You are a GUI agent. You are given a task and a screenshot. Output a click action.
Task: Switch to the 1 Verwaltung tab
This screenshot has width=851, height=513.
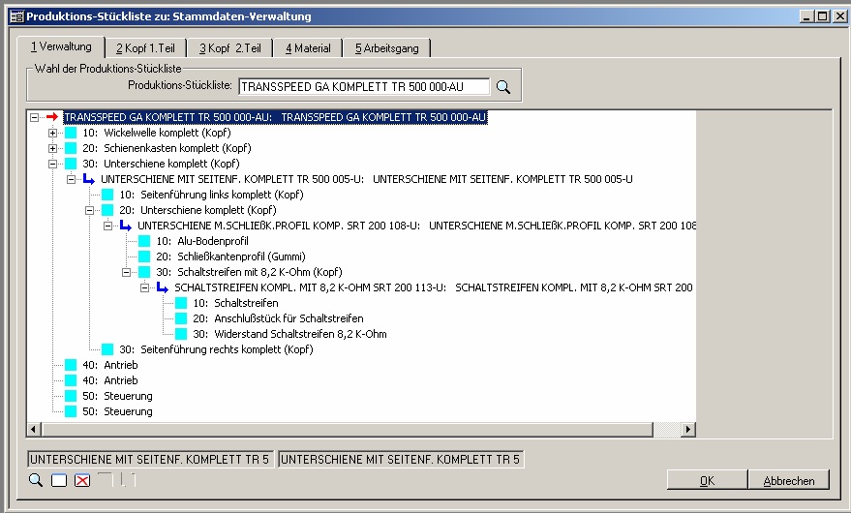[61, 46]
